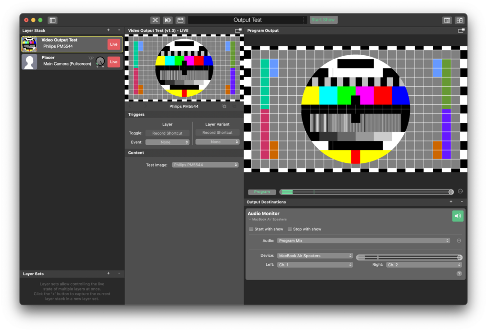The image size is (487, 331).
Task: Click the X (cut) icon in the toolbar
Action: tap(155, 20)
